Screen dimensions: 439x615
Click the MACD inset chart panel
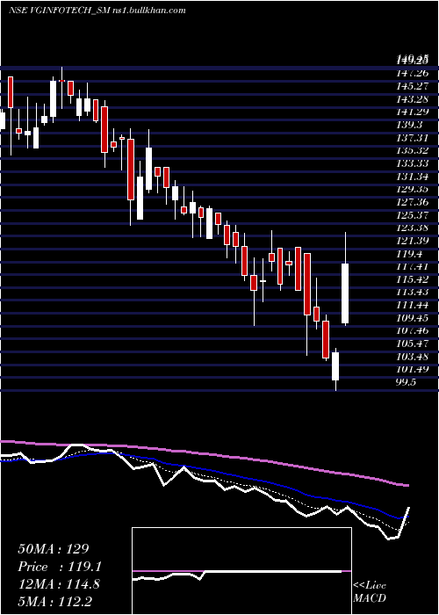(241, 571)
